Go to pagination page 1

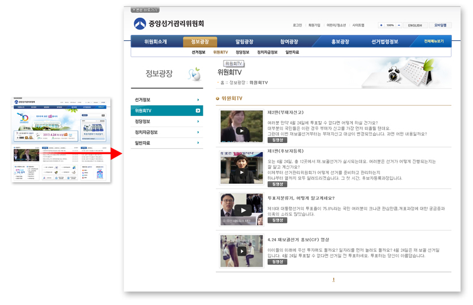(333, 280)
